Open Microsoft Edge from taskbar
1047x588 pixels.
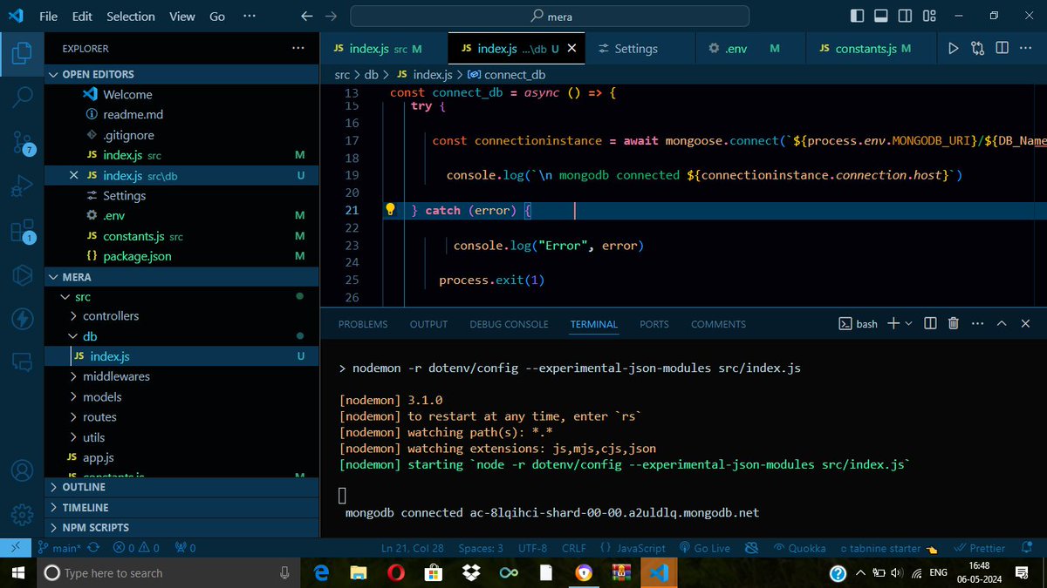click(x=320, y=572)
